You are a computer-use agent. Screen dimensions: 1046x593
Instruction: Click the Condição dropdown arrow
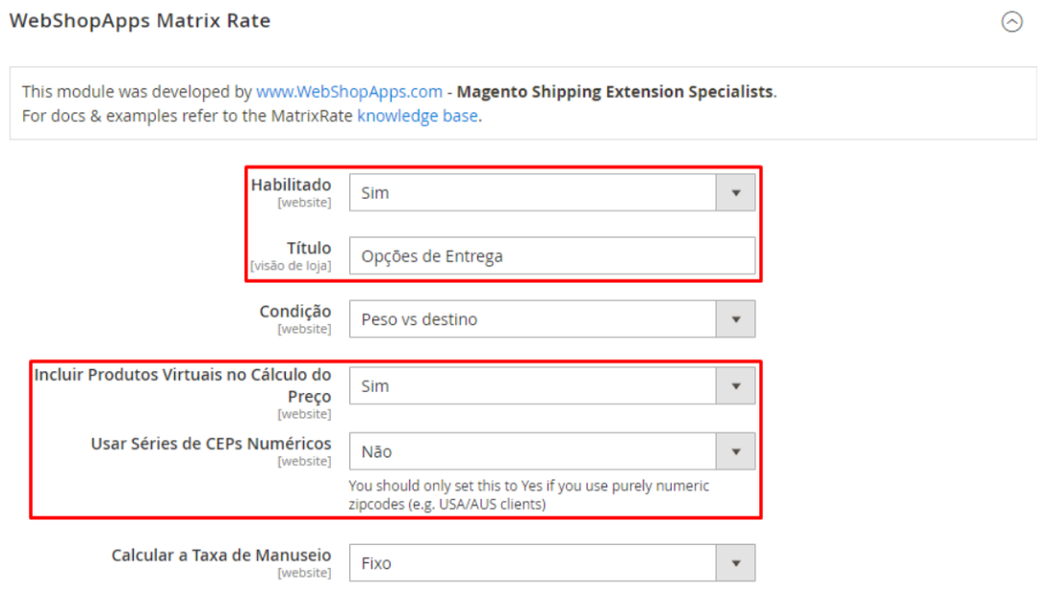(x=736, y=319)
